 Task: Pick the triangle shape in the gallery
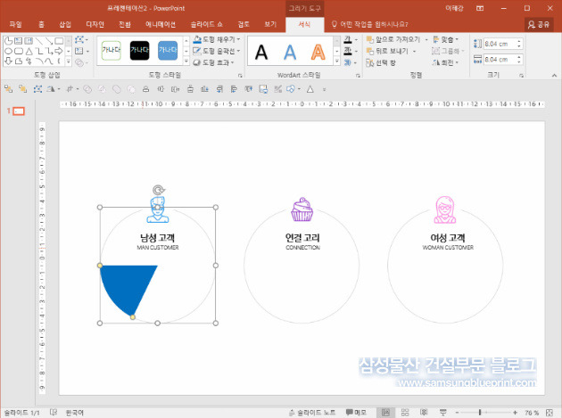coord(29,51)
